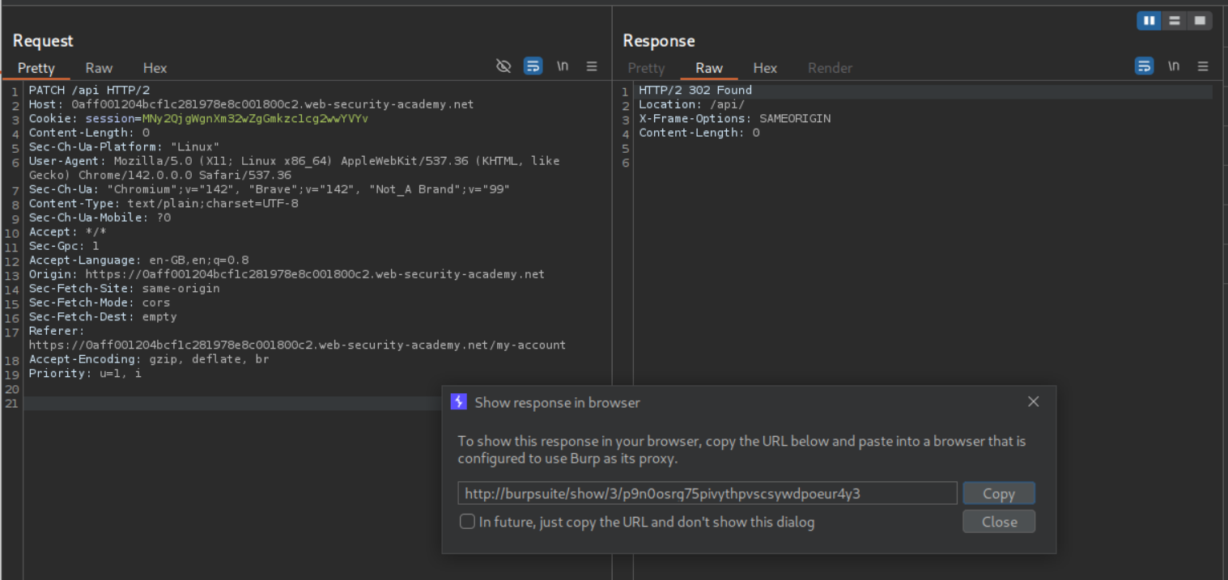Select the Request Hex tab

155,68
